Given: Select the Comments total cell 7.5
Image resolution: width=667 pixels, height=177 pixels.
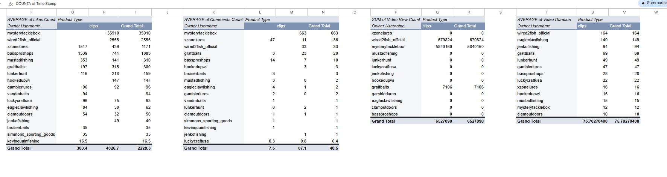Looking at the screenshot, I should pyautogui.click(x=260, y=148).
